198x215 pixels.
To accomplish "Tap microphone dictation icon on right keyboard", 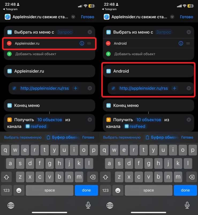I will [187, 205].
